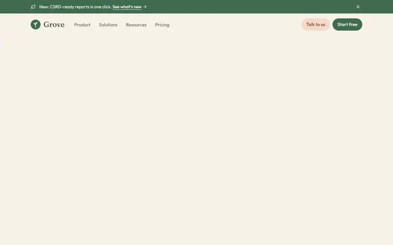Click the green Start free button
The height and width of the screenshot is (245, 393).
(347, 24)
